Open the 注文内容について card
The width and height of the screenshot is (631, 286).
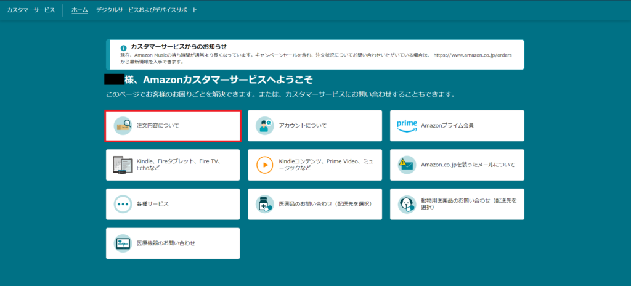(x=173, y=126)
